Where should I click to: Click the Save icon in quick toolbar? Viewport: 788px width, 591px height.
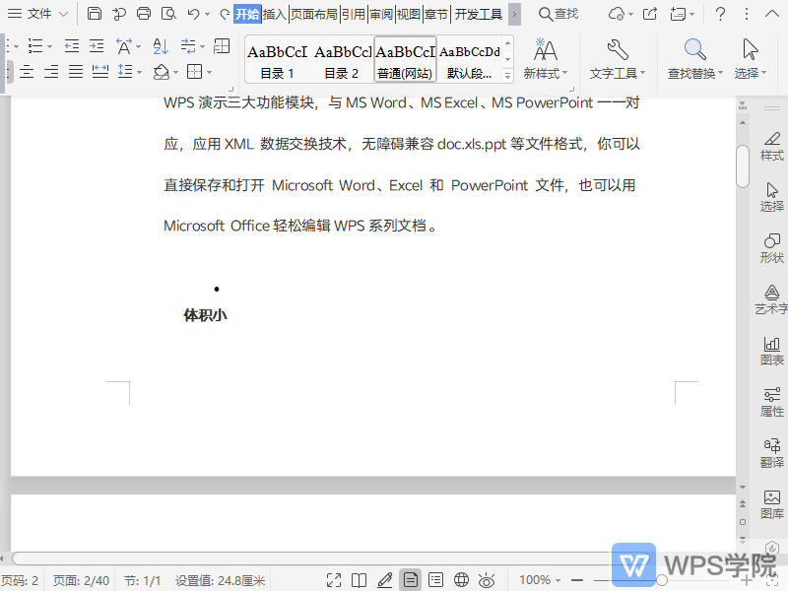[95, 14]
